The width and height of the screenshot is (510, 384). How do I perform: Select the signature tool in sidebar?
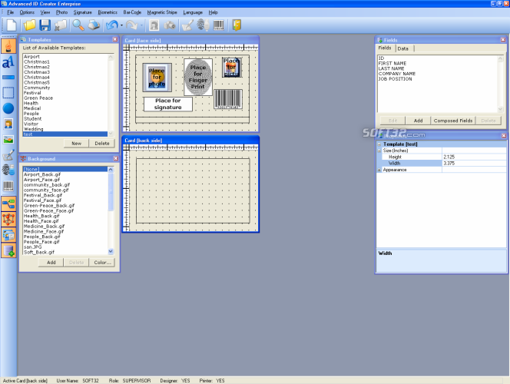[8, 155]
